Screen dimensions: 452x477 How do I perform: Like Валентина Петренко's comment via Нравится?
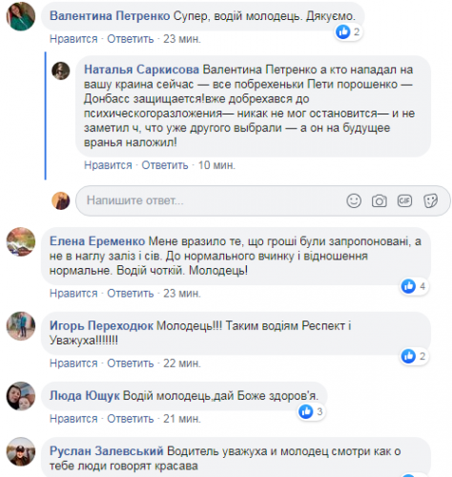[x=73, y=39]
